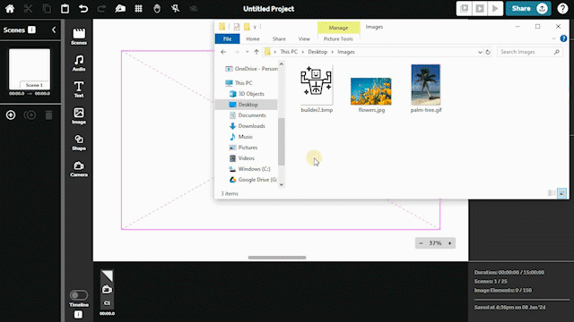This screenshot has height=322, width=574.
Task: Open the Camera tool
Action: [x=79, y=169]
